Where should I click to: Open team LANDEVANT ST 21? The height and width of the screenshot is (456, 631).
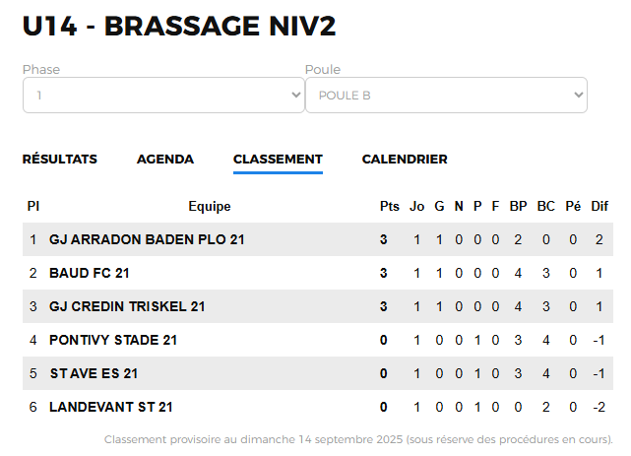tap(111, 407)
